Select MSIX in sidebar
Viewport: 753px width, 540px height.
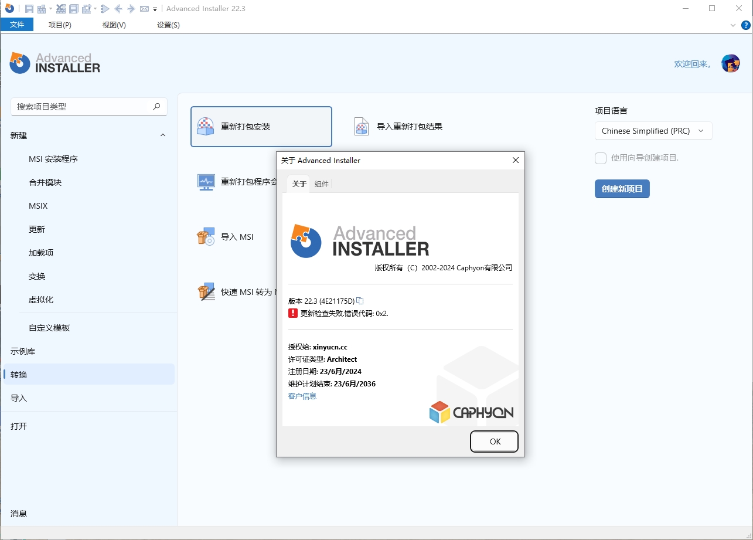point(38,206)
